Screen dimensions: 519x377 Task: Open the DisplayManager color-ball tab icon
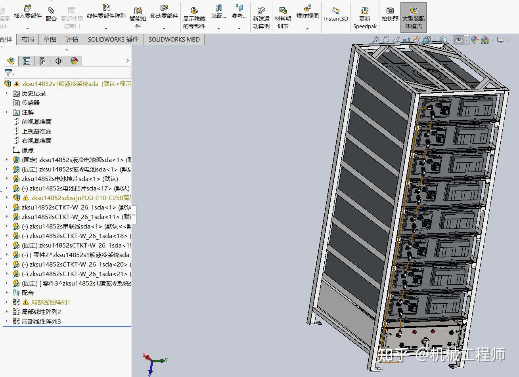pos(74,61)
